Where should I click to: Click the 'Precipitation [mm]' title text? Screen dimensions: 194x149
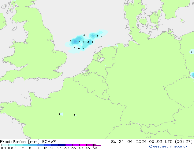20,142
